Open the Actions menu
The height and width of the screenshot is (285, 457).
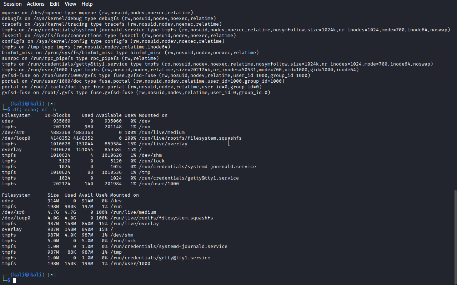(x=36, y=4)
